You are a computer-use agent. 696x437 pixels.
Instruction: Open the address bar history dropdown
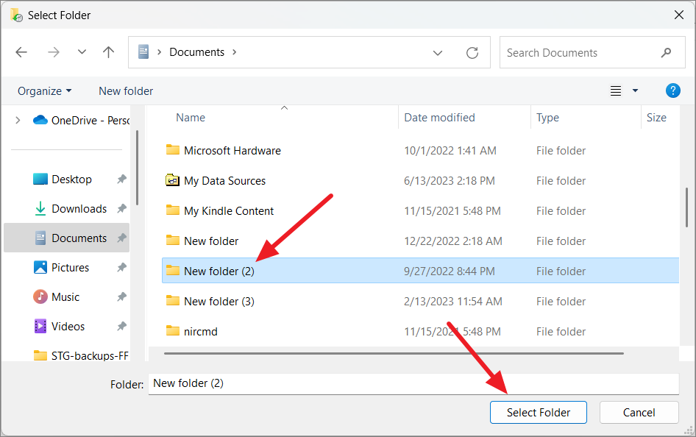pyautogui.click(x=438, y=52)
